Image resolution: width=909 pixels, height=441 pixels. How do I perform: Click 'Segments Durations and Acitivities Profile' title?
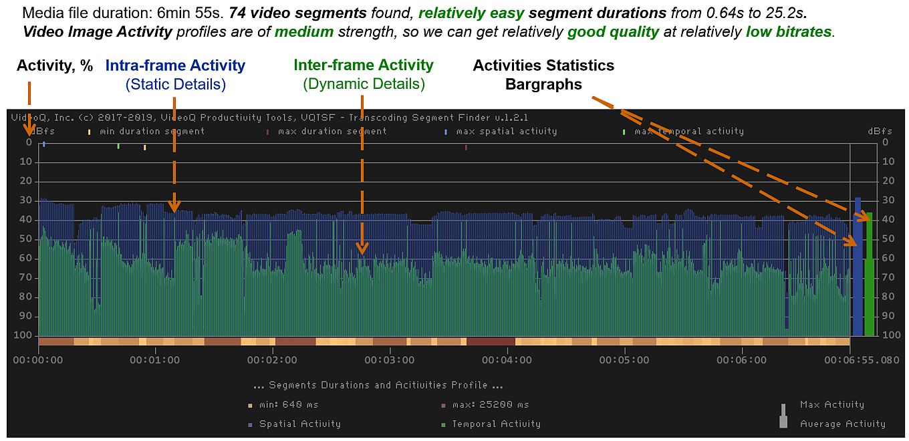click(378, 386)
